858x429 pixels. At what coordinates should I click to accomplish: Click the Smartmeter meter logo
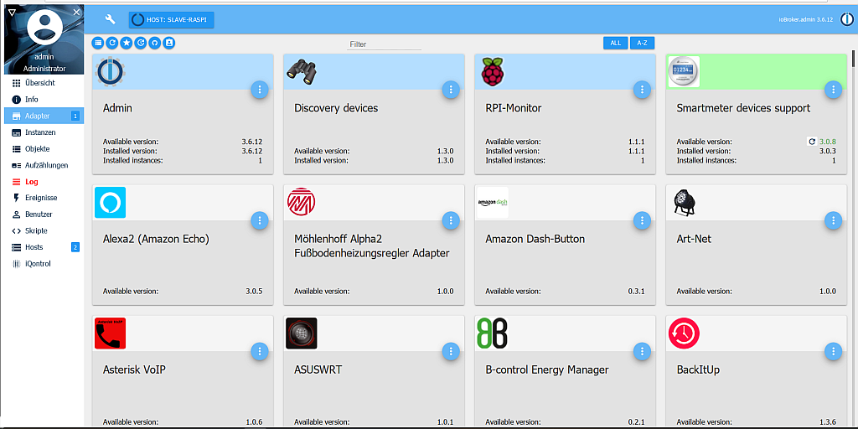[x=684, y=72]
